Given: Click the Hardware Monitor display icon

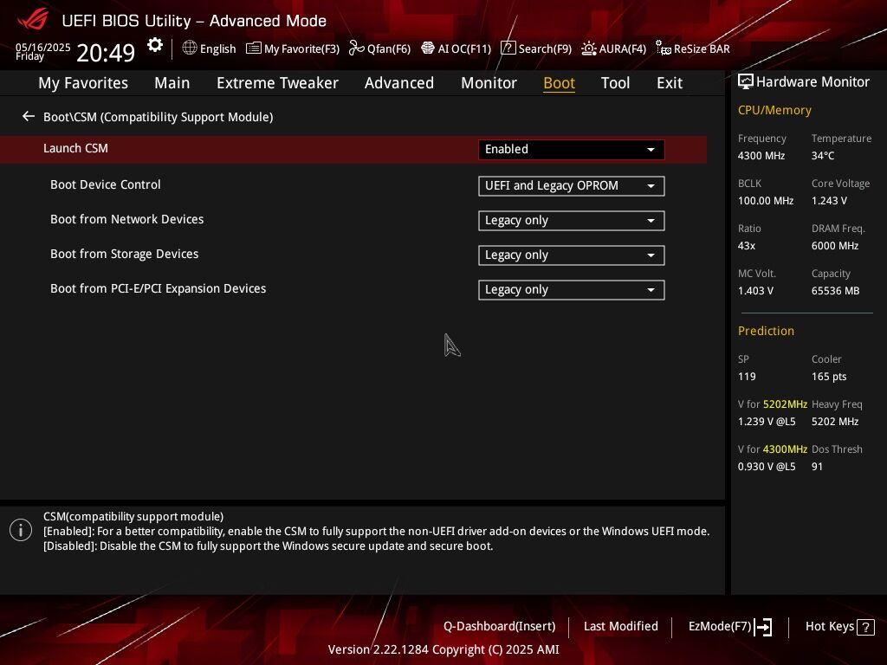Looking at the screenshot, I should (x=746, y=82).
